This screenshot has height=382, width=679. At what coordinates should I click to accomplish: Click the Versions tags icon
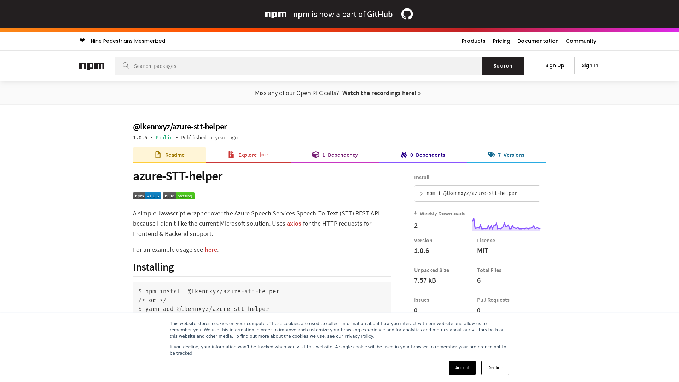(x=492, y=155)
